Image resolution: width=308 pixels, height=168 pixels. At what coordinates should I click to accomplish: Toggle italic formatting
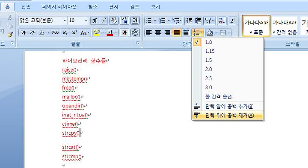32,32
